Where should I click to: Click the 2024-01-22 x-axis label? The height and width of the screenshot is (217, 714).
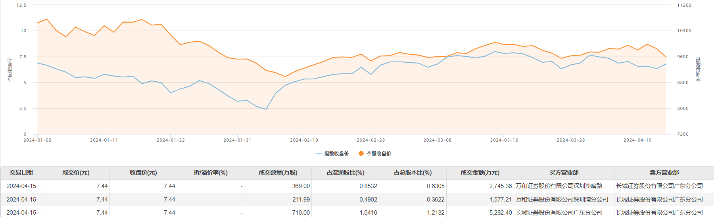click(171, 140)
